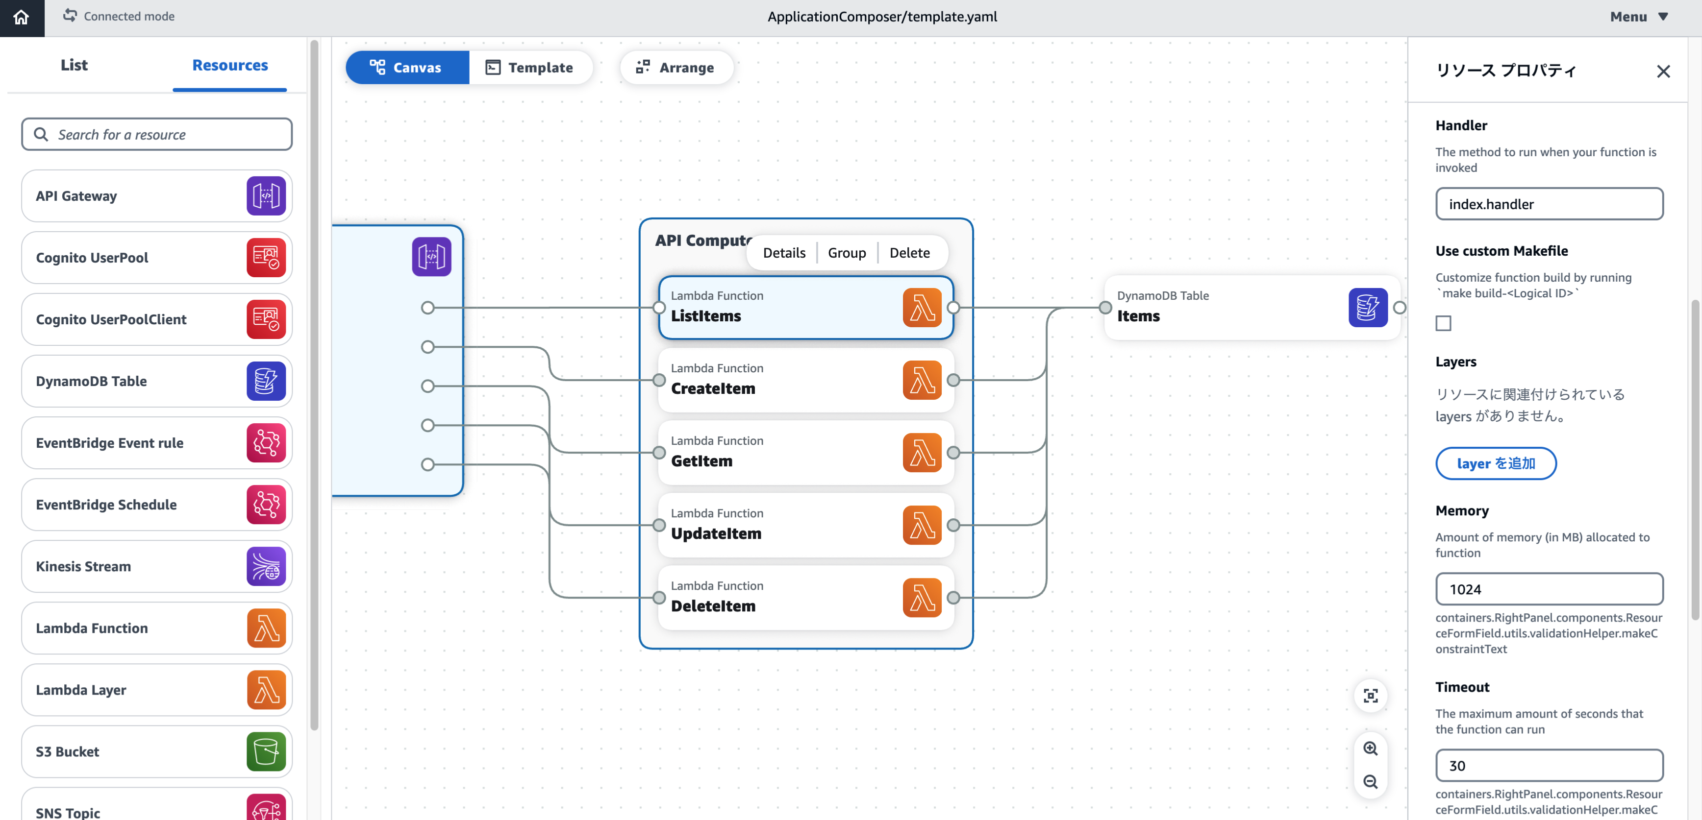
Task: Click the ListItems Lambda icon
Action: point(922,308)
